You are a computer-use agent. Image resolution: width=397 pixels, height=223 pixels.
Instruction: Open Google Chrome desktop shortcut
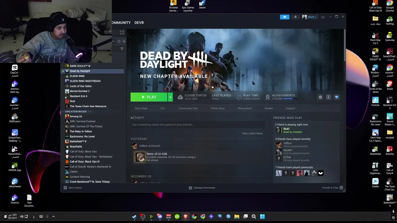click(390, 6)
